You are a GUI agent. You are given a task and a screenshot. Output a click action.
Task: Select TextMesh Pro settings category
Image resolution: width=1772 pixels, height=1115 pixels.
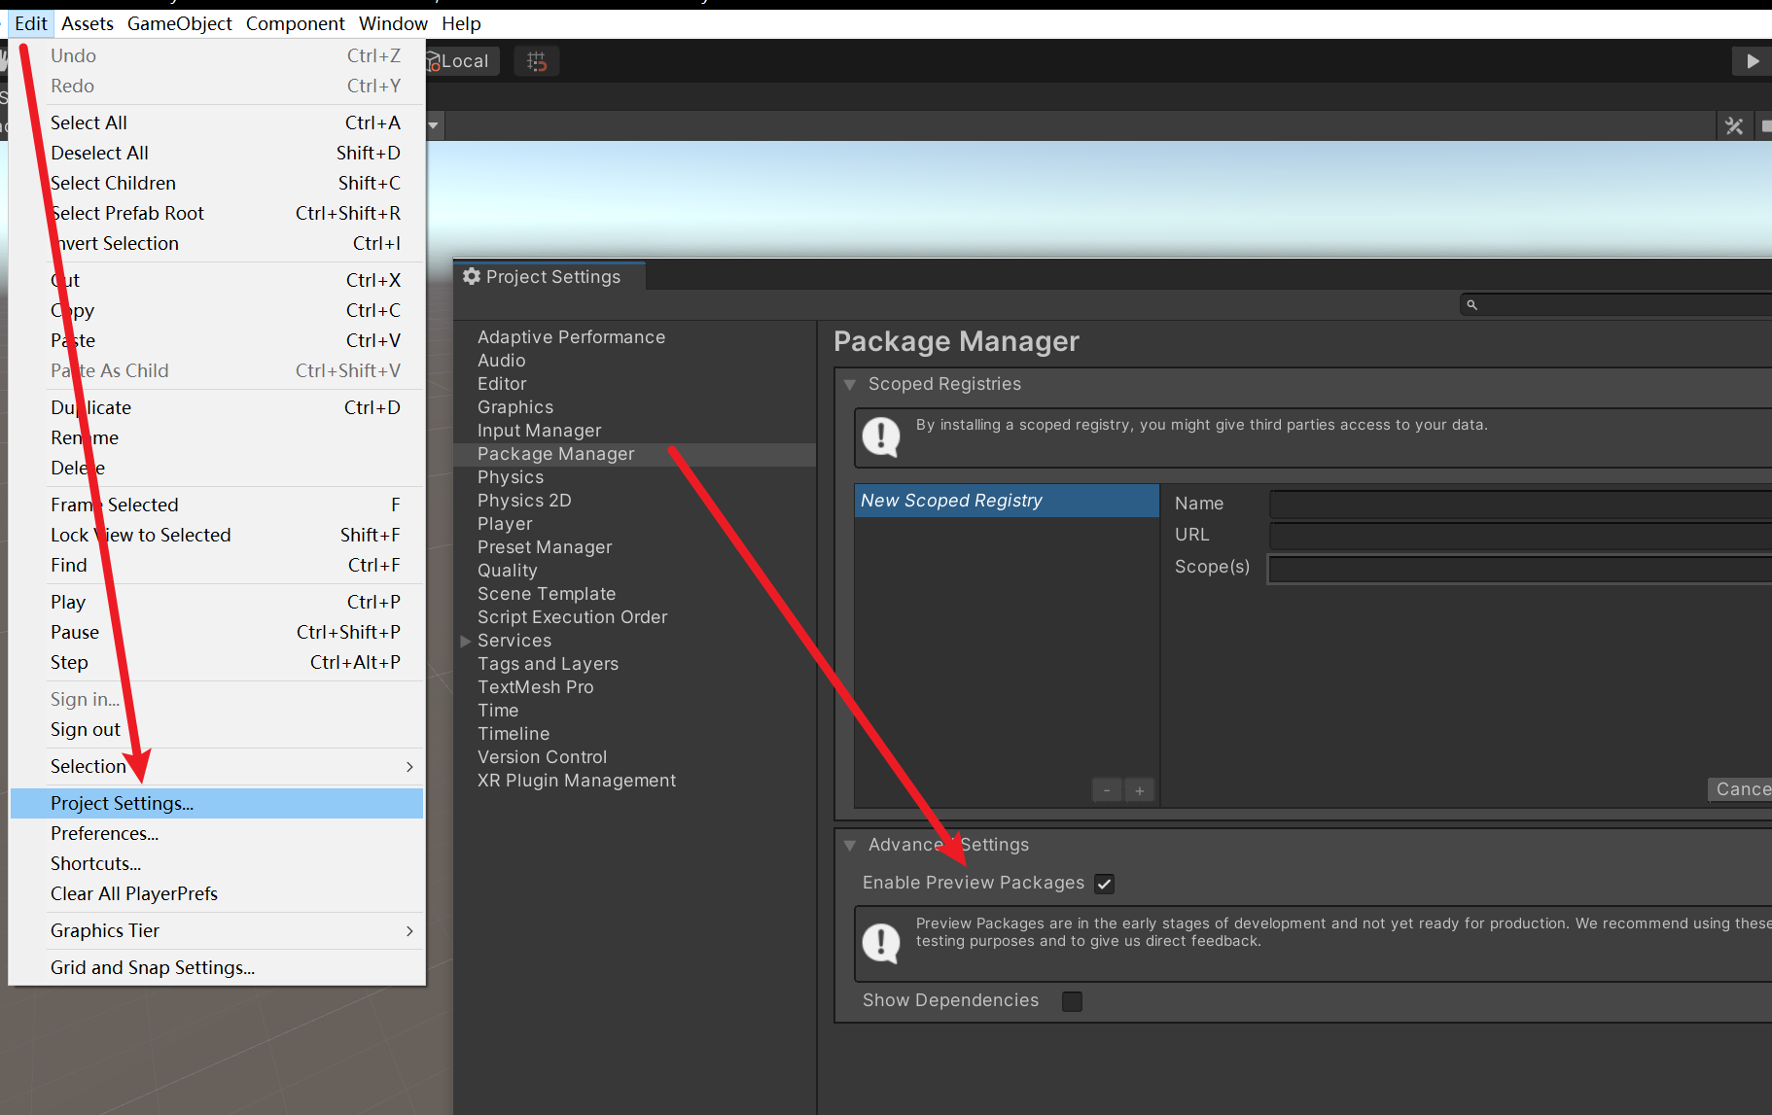(x=635, y=687)
